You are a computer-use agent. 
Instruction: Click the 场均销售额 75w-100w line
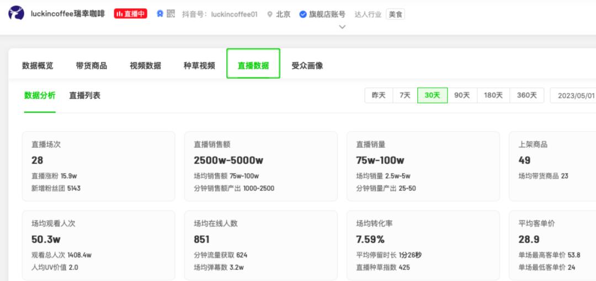pyautogui.click(x=226, y=176)
